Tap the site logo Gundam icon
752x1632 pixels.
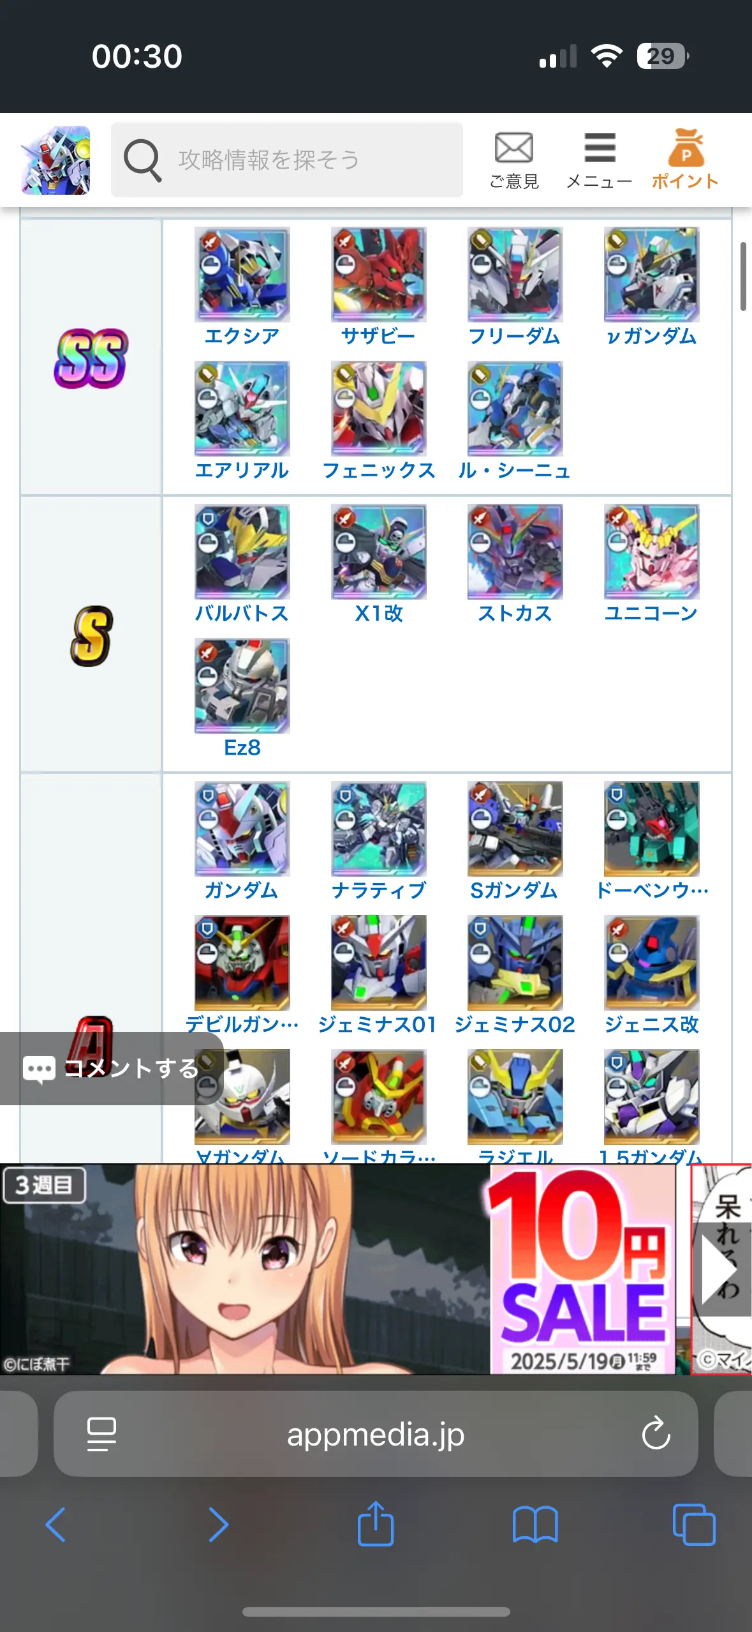coord(56,160)
